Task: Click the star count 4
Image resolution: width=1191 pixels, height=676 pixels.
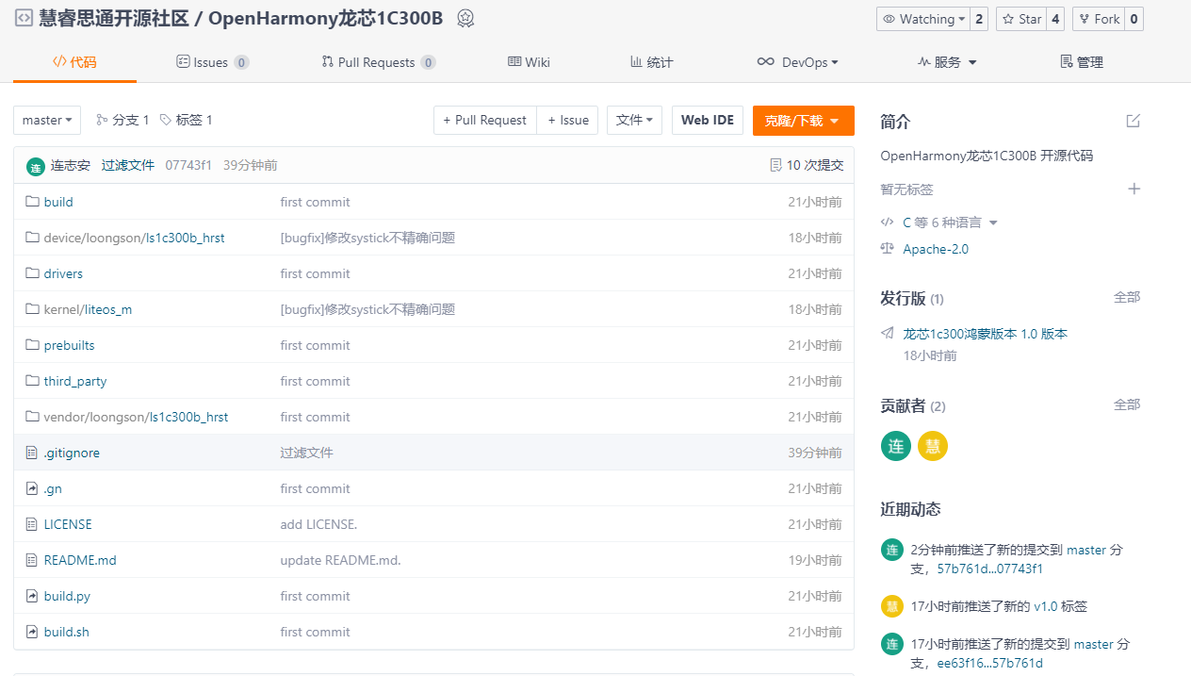Action: tap(1055, 19)
